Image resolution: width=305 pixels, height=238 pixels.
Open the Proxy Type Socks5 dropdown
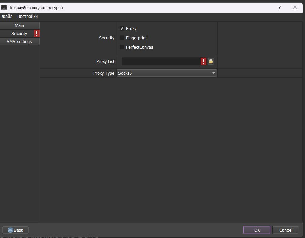[x=167, y=73]
